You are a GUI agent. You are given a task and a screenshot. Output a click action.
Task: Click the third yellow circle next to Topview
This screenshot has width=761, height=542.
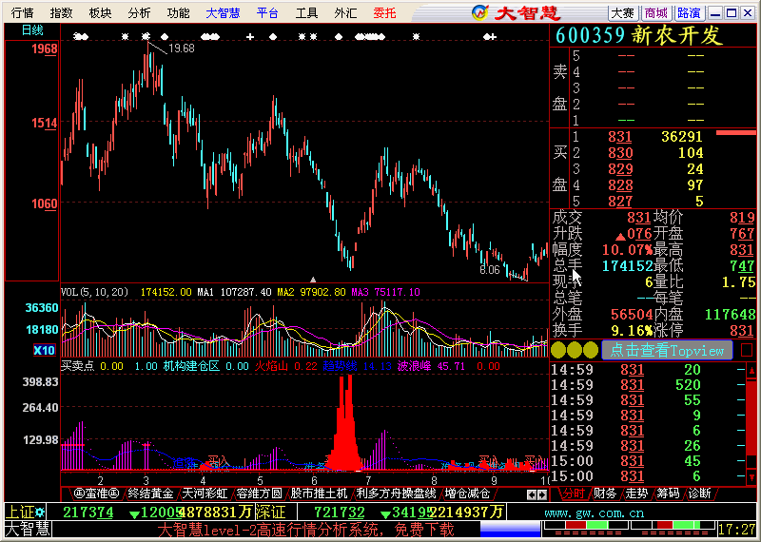click(x=591, y=350)
